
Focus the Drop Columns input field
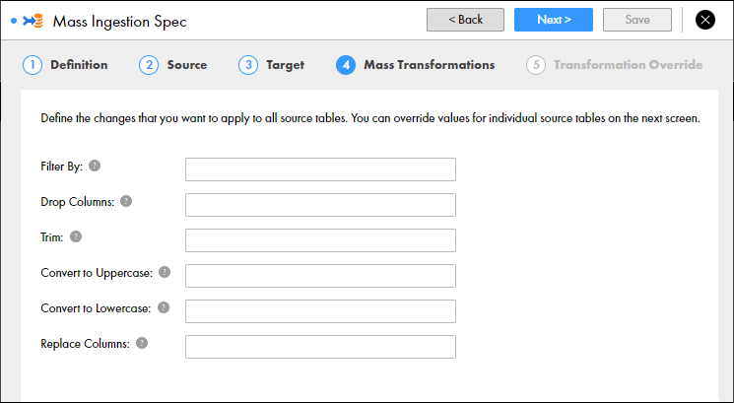320,205
